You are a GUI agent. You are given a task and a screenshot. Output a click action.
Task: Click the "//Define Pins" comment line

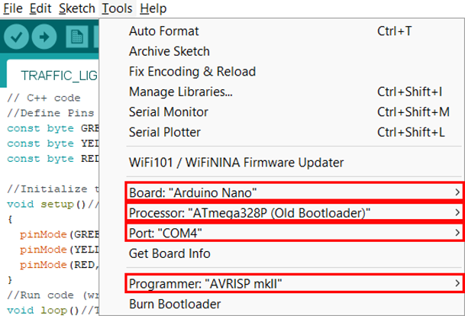(x=50, y=113)
